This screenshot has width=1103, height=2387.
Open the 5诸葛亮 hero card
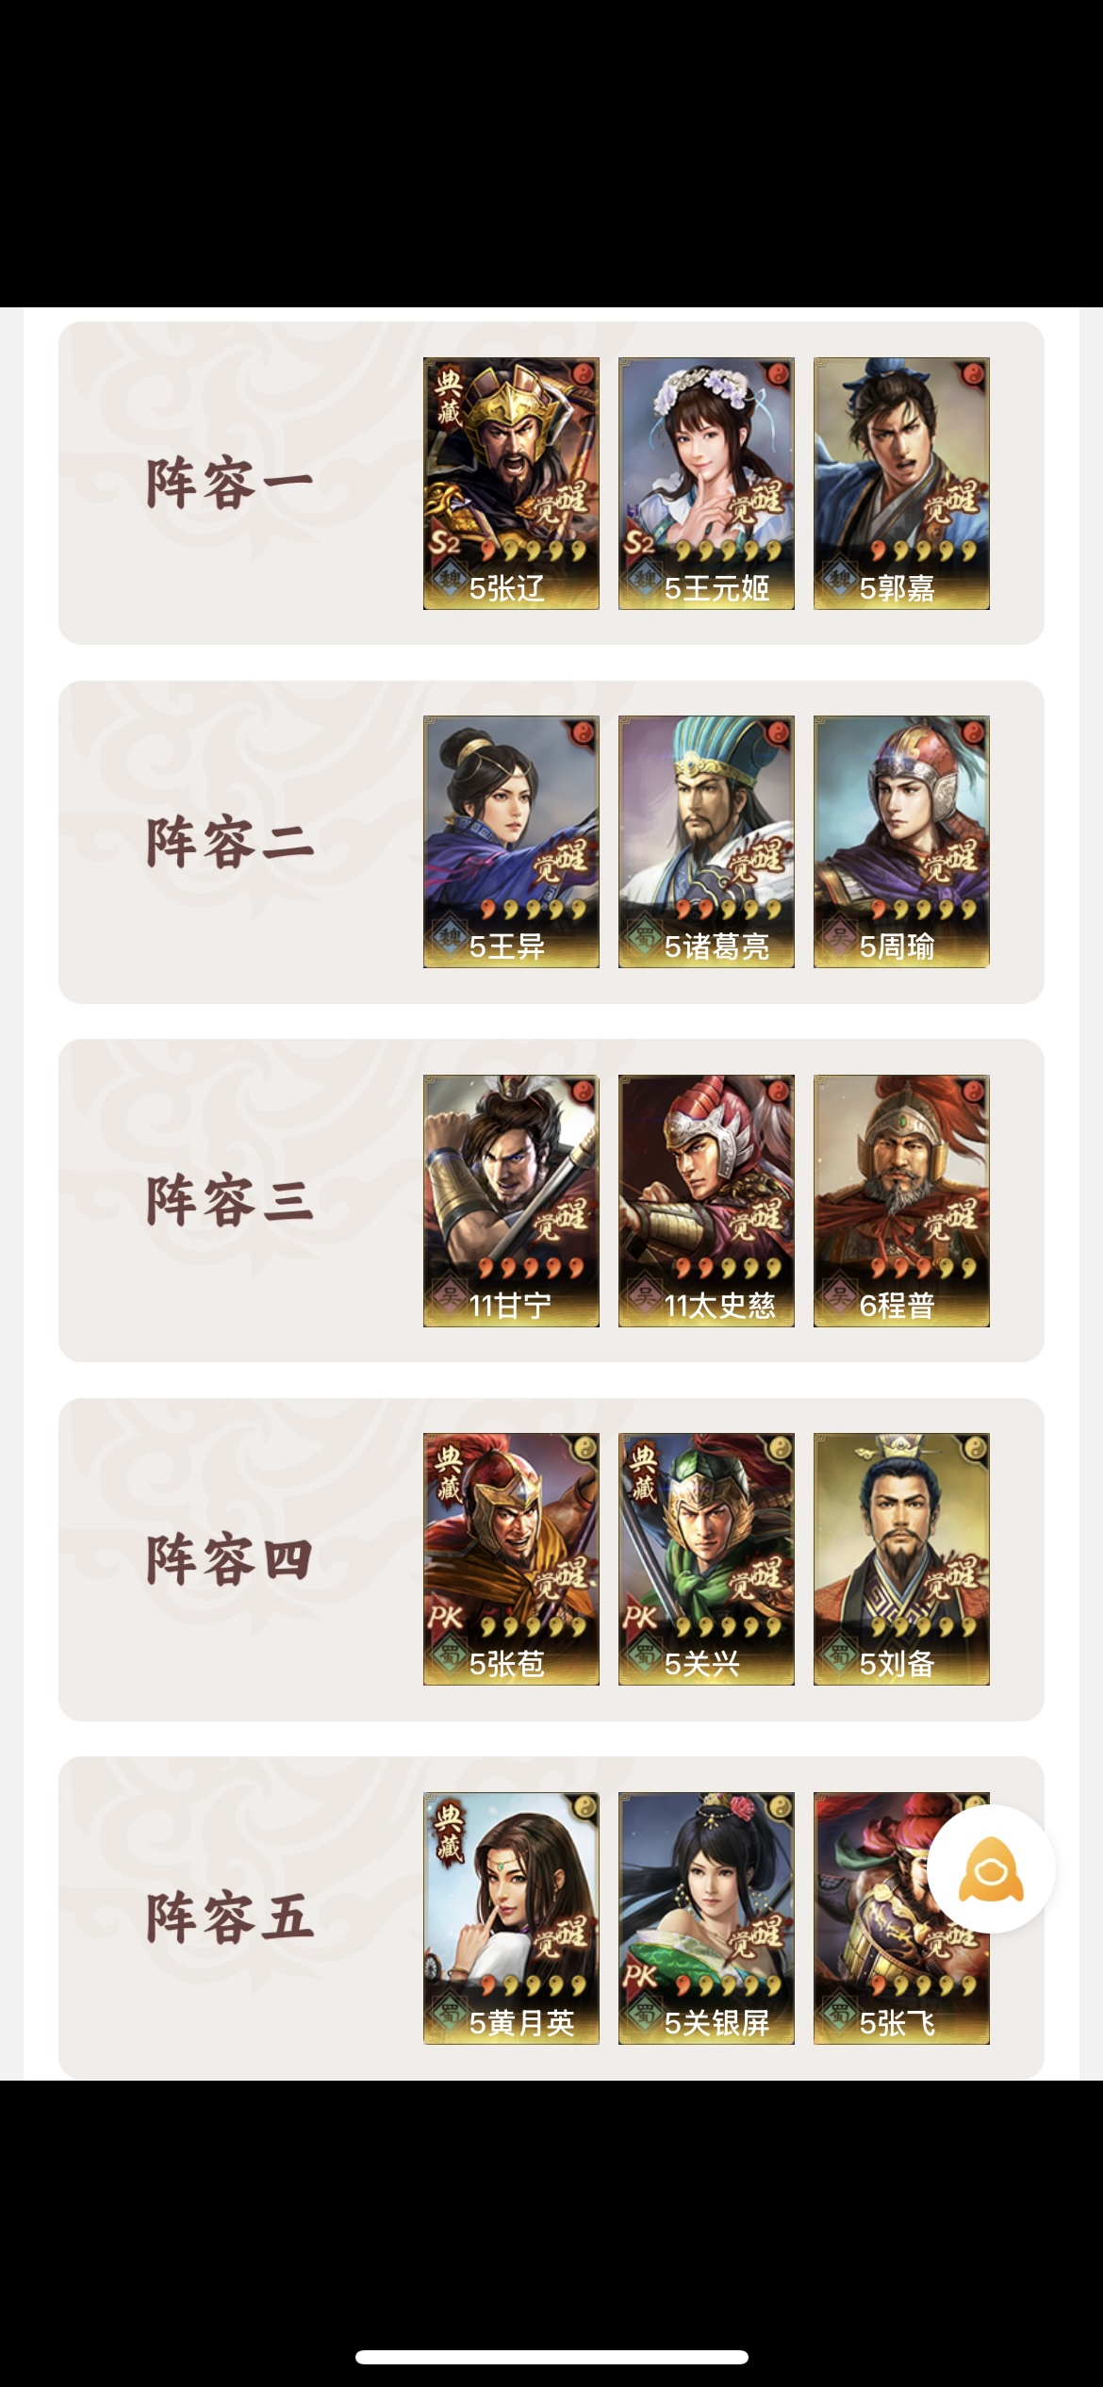(706, 842)
